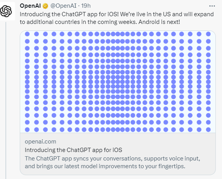Click the gold verified badge icon
Screen dimensions: 222x179
[x=45, y=6]
